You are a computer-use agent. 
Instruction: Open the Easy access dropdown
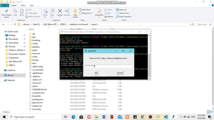point(86,13)
